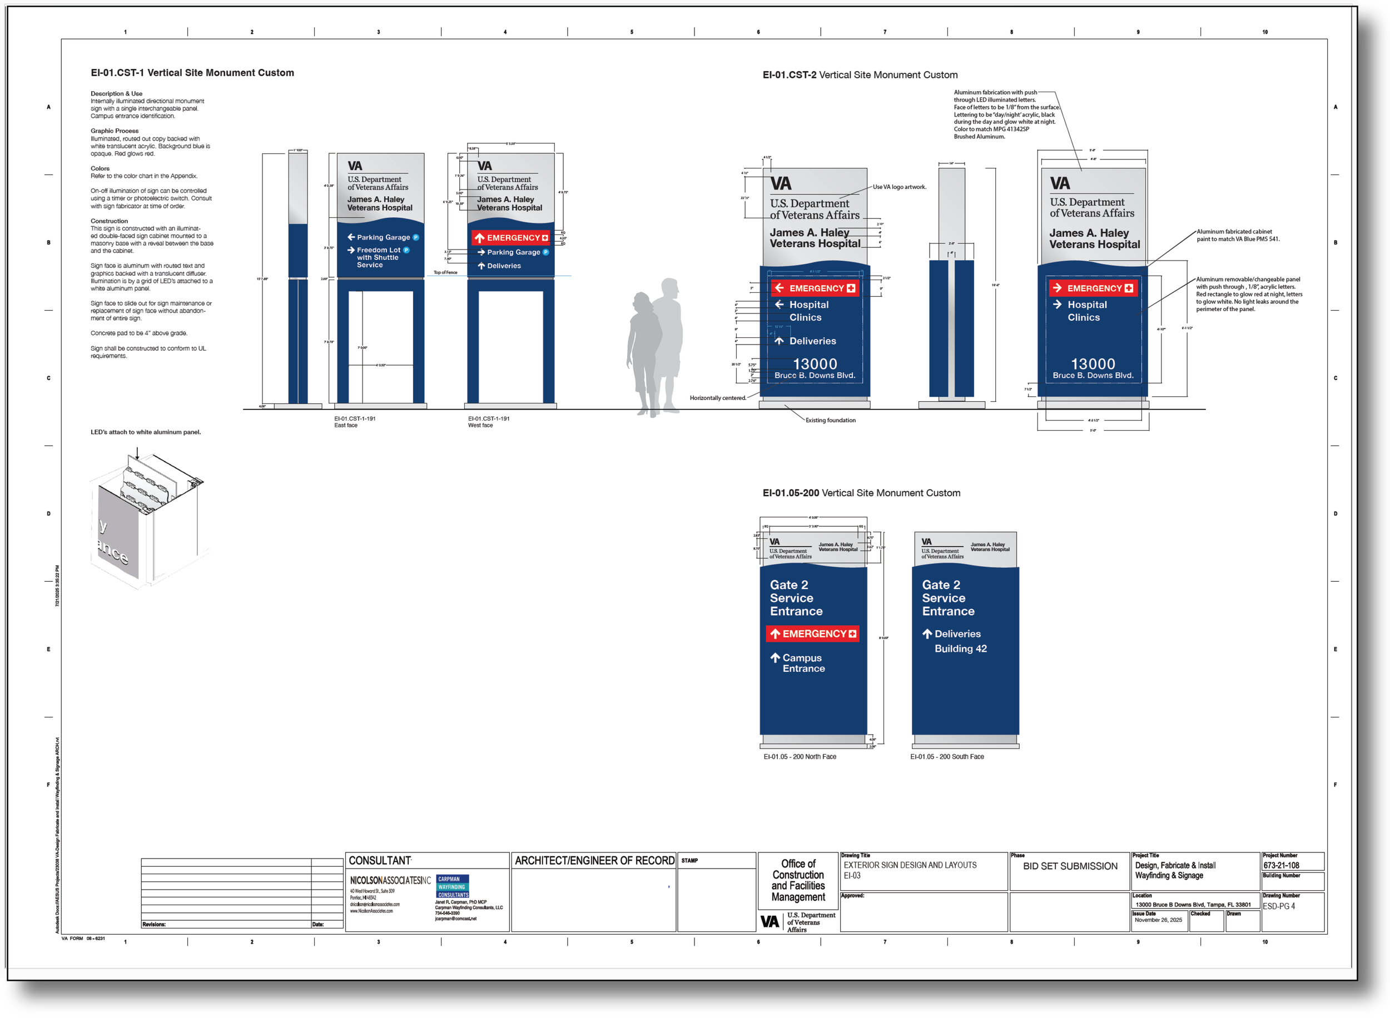Click 'EXTERIOR SIGN DESIGN AND LAYOUTS' drawing title
The width and height of the screenshot is (1390, 1018).
point(910,866)
